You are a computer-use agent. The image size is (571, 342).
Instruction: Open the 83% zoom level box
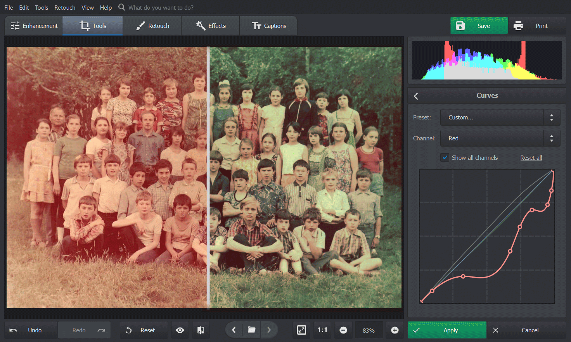pyautogui.click(x=369, y=330)
